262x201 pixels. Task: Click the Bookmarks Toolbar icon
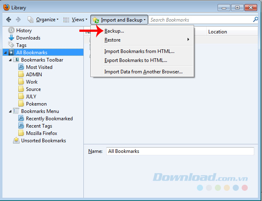(x=16, y=60)
